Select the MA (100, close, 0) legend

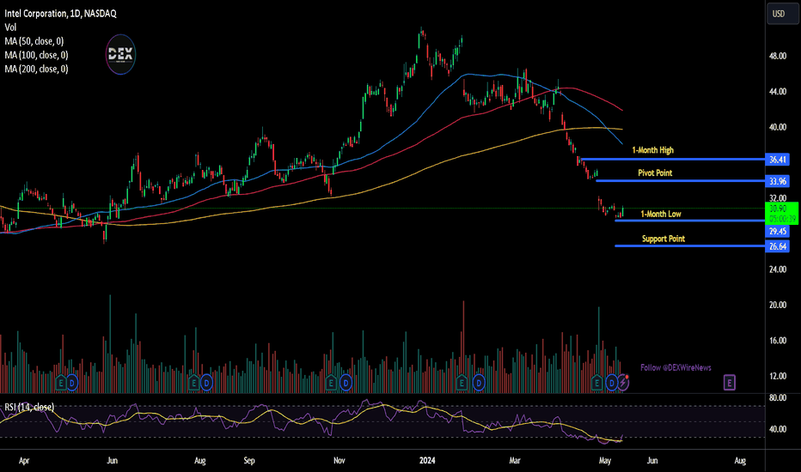click(x=36, y=55)
